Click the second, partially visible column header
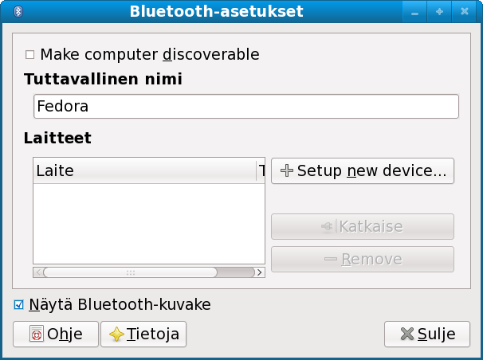The height and width of the screenshot is (360, 483). click(x=261, y=170)
